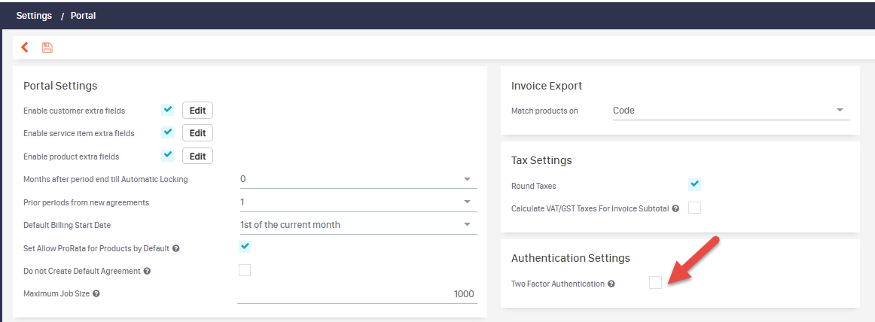Screen dimensions: 875x322
Task: Click help icon for Calculate VAT/GST Taxes
Action: tap(675, 208)
